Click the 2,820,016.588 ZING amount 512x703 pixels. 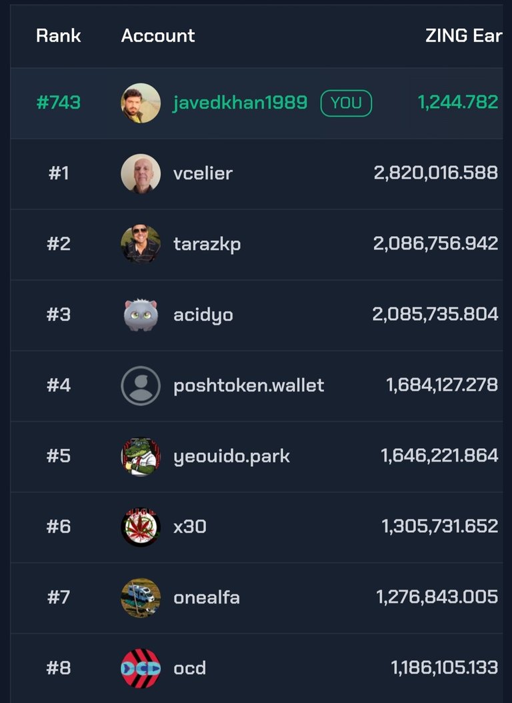[x=436, y=173]
